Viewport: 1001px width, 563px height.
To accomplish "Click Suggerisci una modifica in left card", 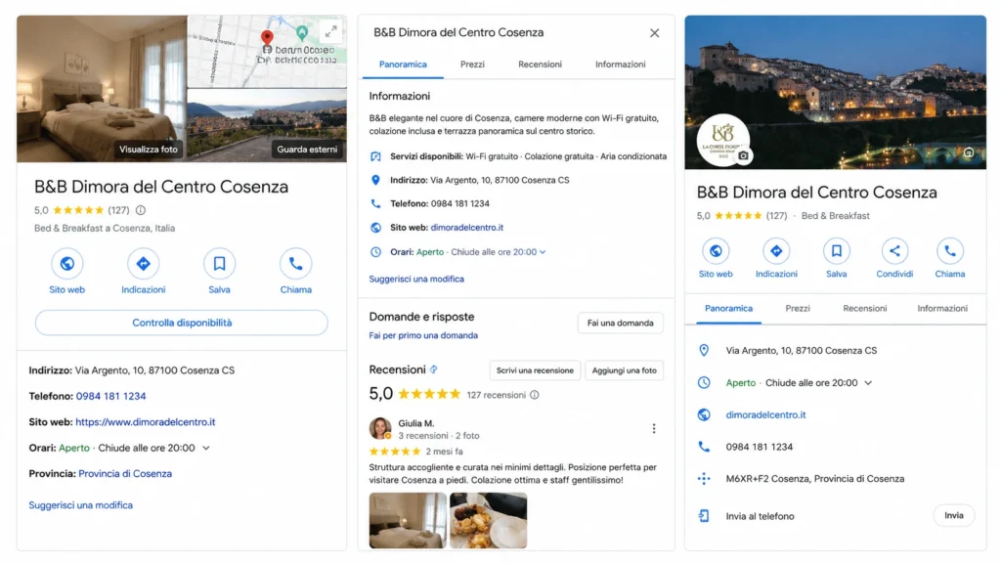I will [80, 505].
